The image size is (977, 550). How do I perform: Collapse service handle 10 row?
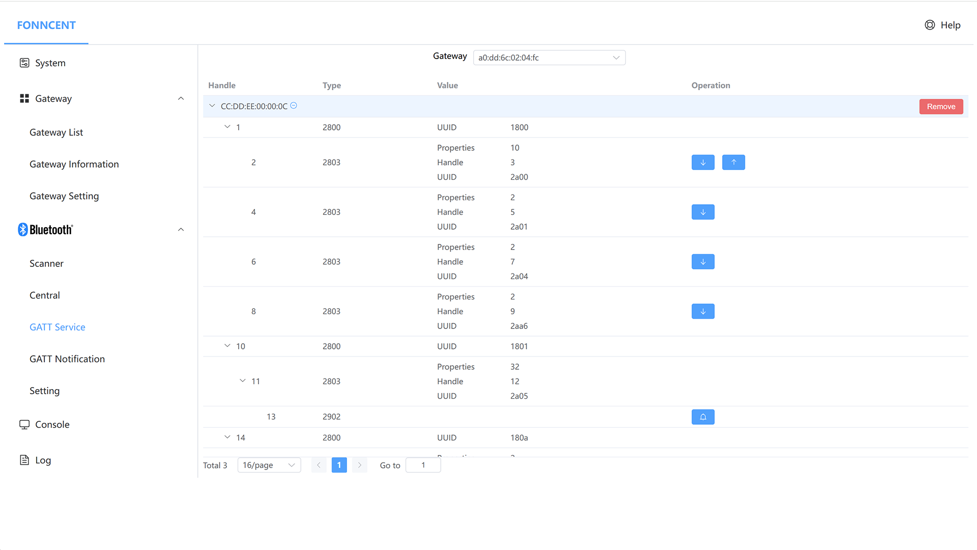[227, 346]
